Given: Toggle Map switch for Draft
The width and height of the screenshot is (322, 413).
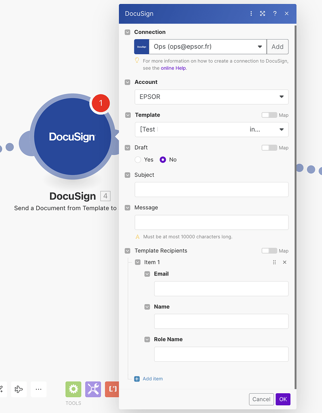Looking at the screenshot, I should click(x=269, y=148).
